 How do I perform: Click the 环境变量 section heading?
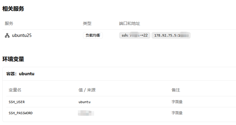(13, 59)
